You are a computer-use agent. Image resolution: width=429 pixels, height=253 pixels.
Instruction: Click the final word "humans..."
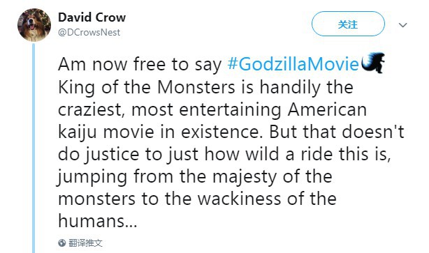[x=97, y=220]
